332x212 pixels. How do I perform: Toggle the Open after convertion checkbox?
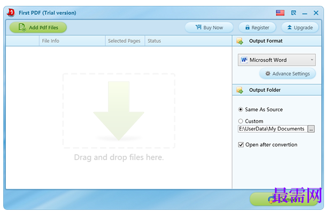click(241, 145)
